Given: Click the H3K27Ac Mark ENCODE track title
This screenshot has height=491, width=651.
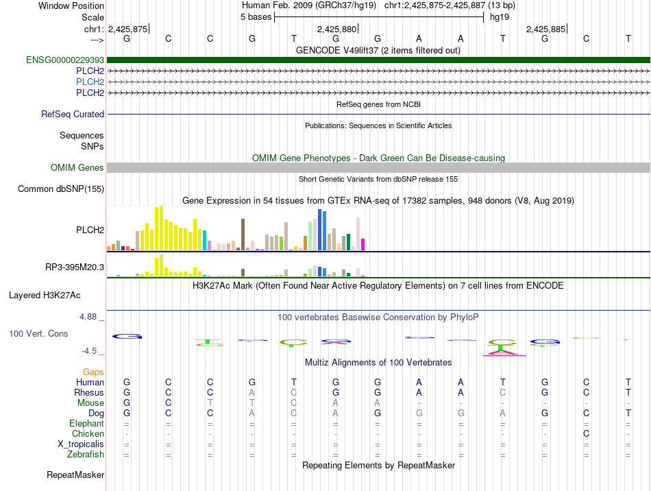Looking at the screenshot, I should 378,286.
